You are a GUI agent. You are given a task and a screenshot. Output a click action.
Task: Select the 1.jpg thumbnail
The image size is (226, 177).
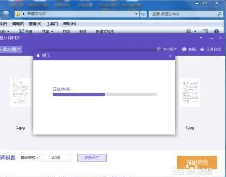[20, 92]
